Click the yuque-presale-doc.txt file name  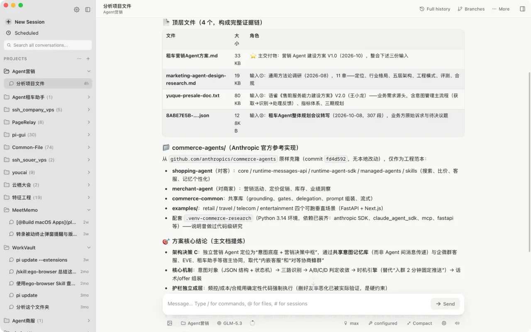tap(192, 95)
